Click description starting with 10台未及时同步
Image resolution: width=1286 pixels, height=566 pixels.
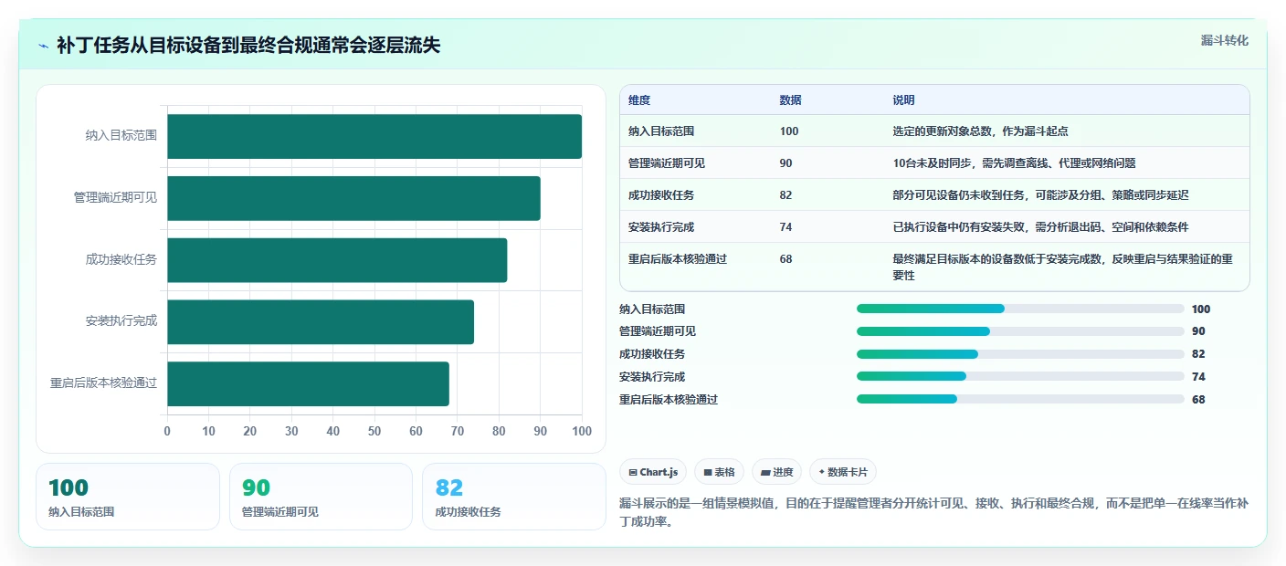pos(1014,162)
